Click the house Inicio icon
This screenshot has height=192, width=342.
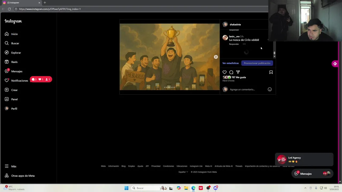[7, 34]
